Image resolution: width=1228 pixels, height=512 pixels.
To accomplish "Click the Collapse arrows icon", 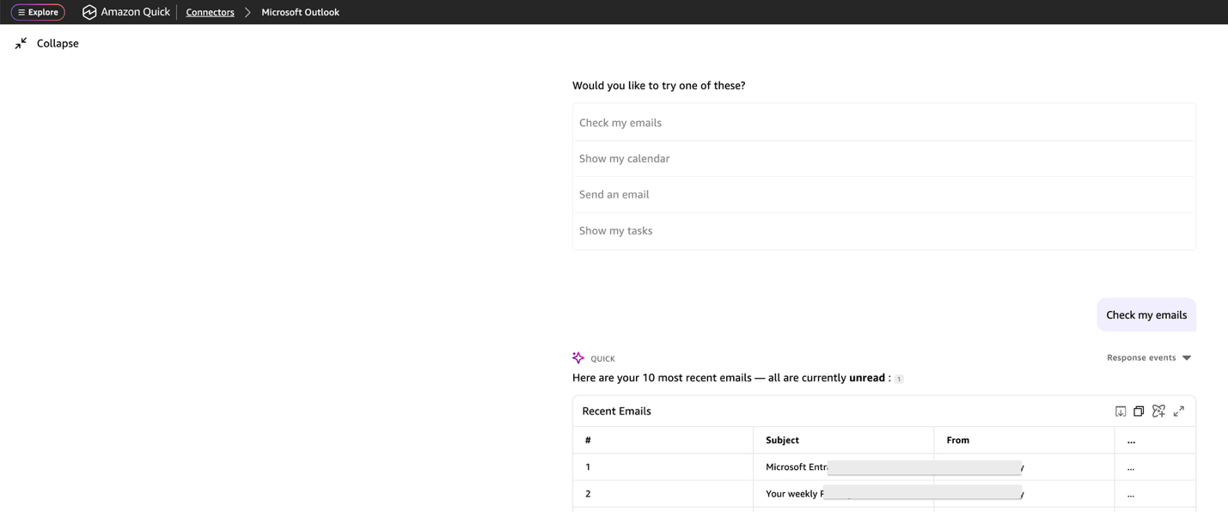I will click(21, 43).
